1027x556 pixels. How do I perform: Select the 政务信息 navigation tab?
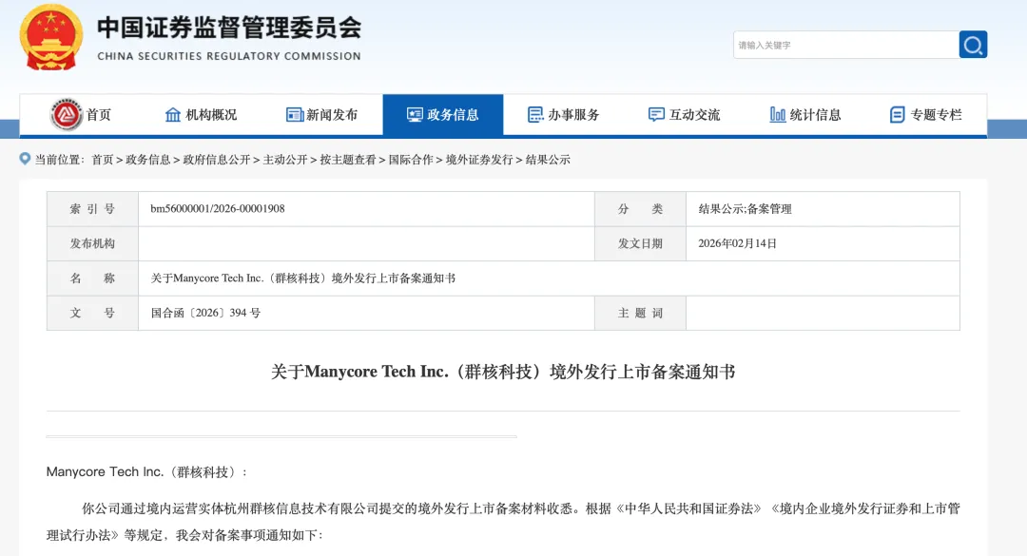pos(443,115)
